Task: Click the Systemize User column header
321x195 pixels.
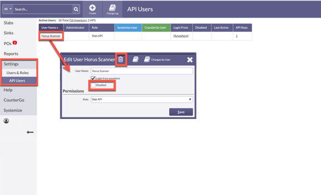Action: (128, 28)
